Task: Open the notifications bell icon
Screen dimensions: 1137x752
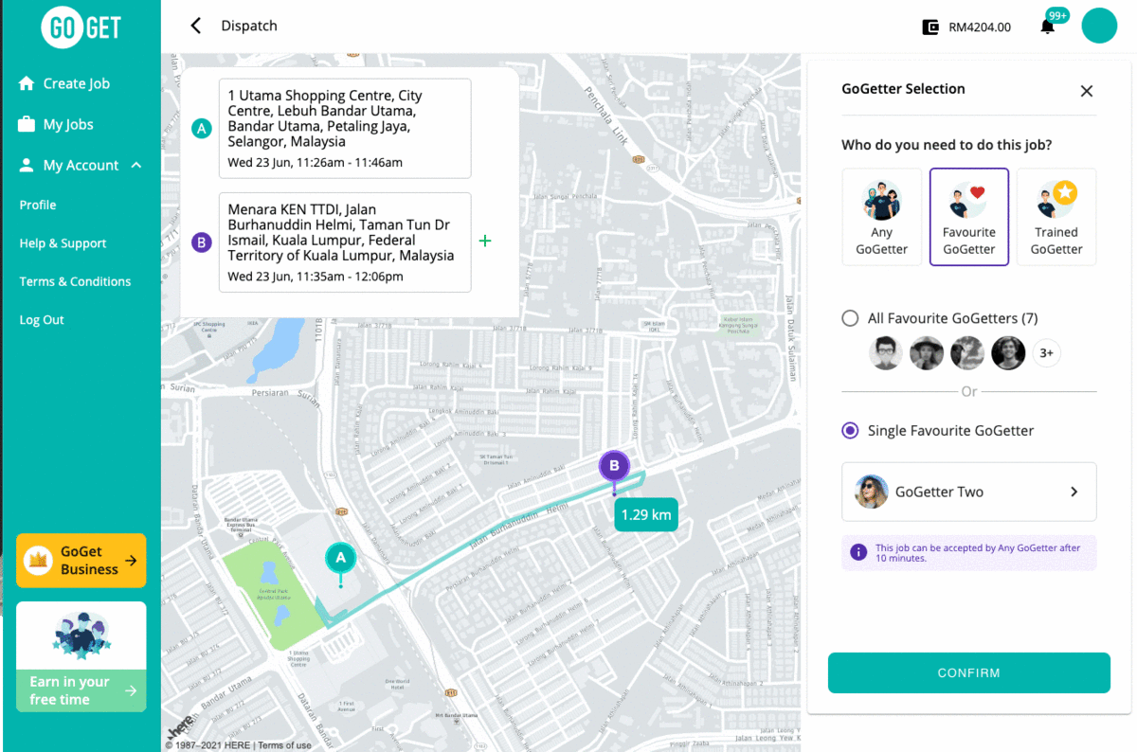Action: tap(1047, 27)
